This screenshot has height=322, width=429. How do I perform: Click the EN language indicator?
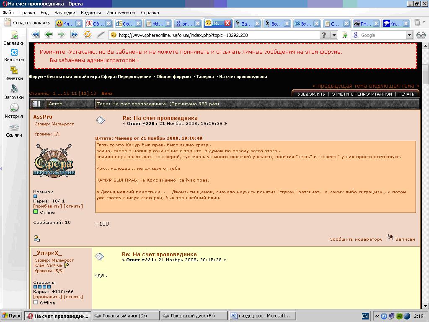365,316
